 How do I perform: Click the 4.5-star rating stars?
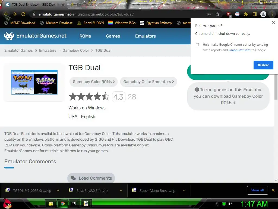tap(89, 97)
